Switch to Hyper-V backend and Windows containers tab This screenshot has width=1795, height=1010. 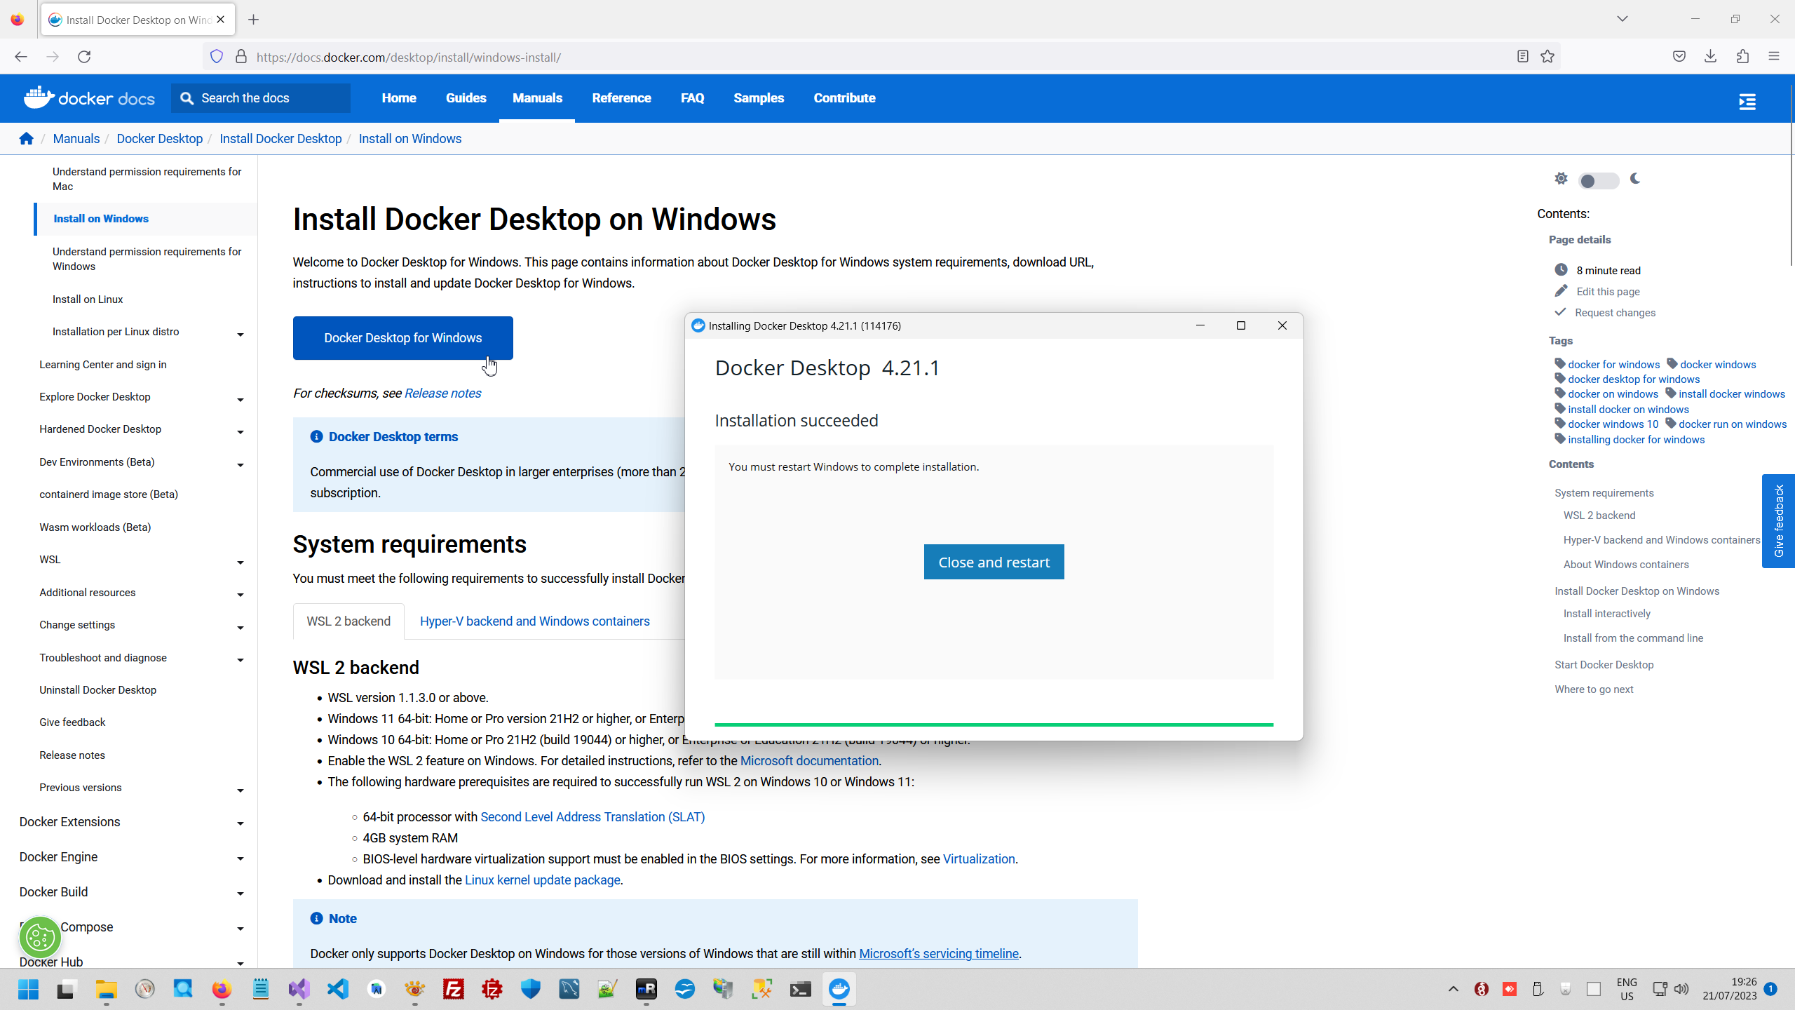click(x=534, y=621)
